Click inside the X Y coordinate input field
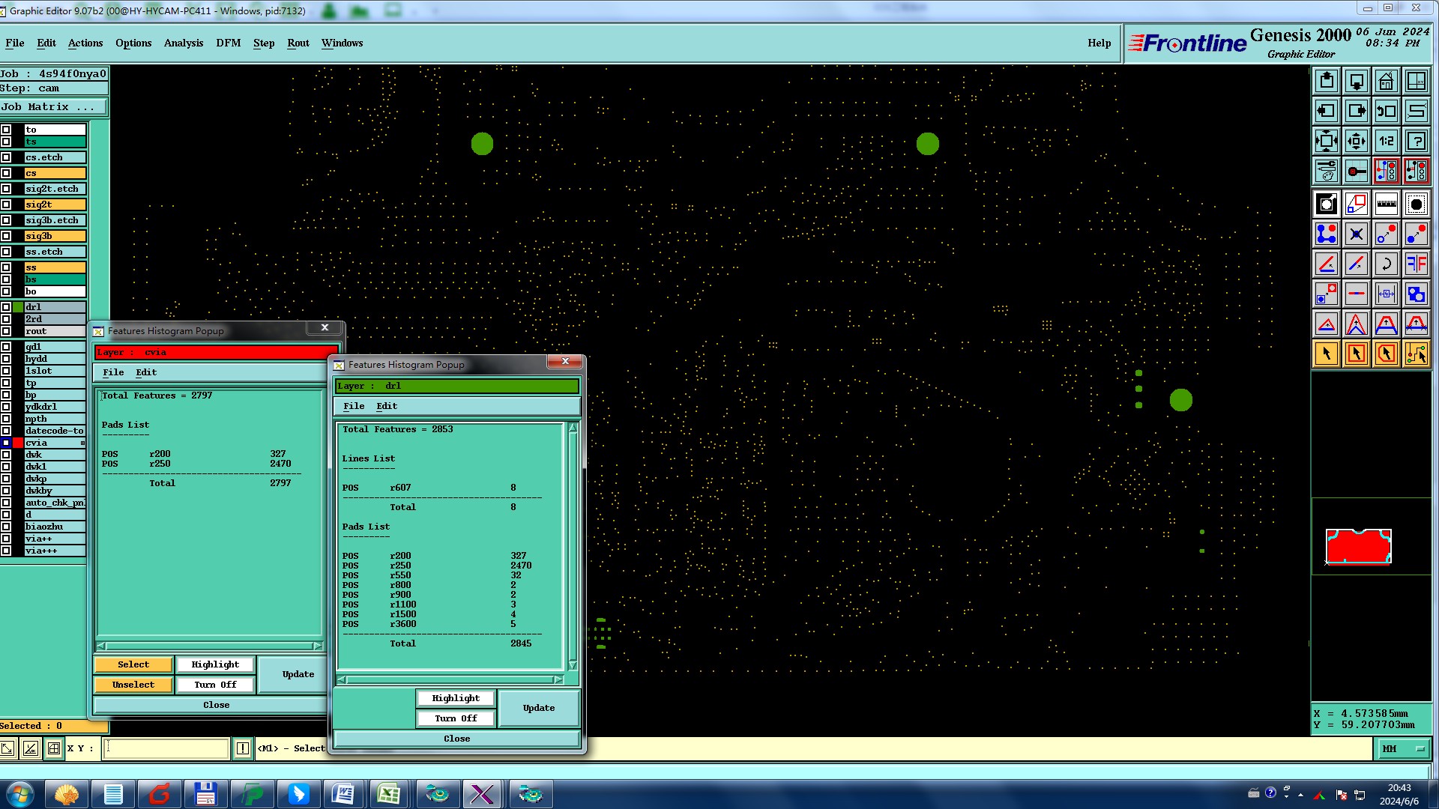 (166, 748)
